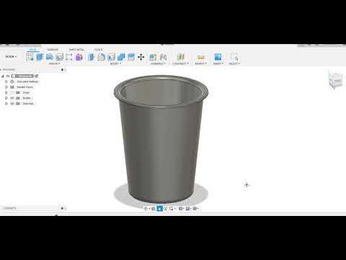This screenshot has height=260, width=346.
Task: Toggle visibility eye of Bodies folder
Action: 12,98
